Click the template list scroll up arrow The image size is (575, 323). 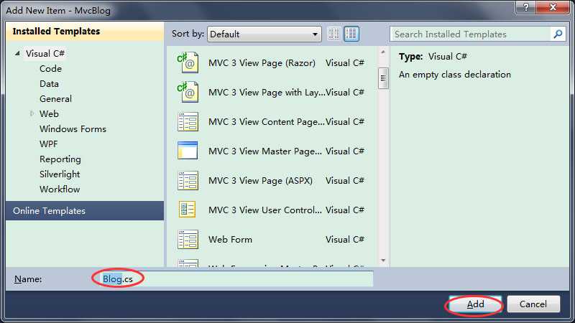383,52
